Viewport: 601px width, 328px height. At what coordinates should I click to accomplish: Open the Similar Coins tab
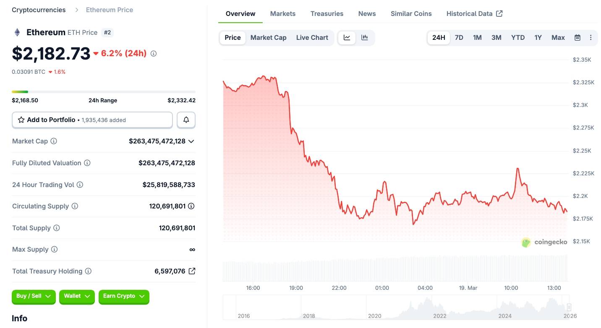(411, 13)
